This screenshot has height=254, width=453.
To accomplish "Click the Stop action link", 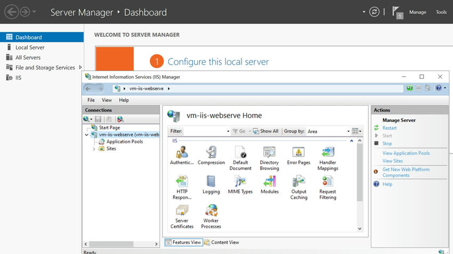I will (x=387, y=143).
